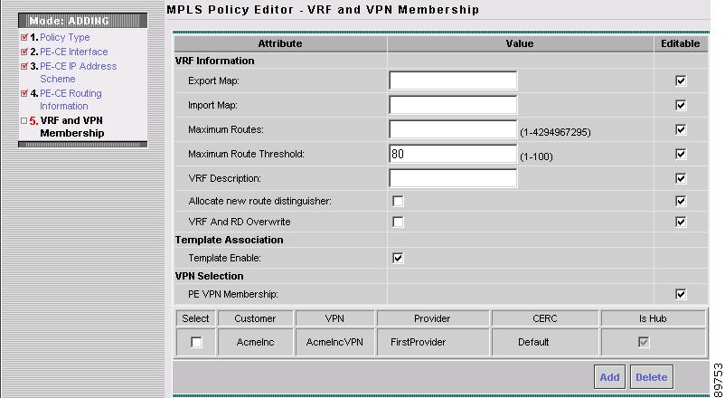Toggle Editable checkbox for VRF And RD Overwrite
The image size is (725, 398).
(681, 222)
